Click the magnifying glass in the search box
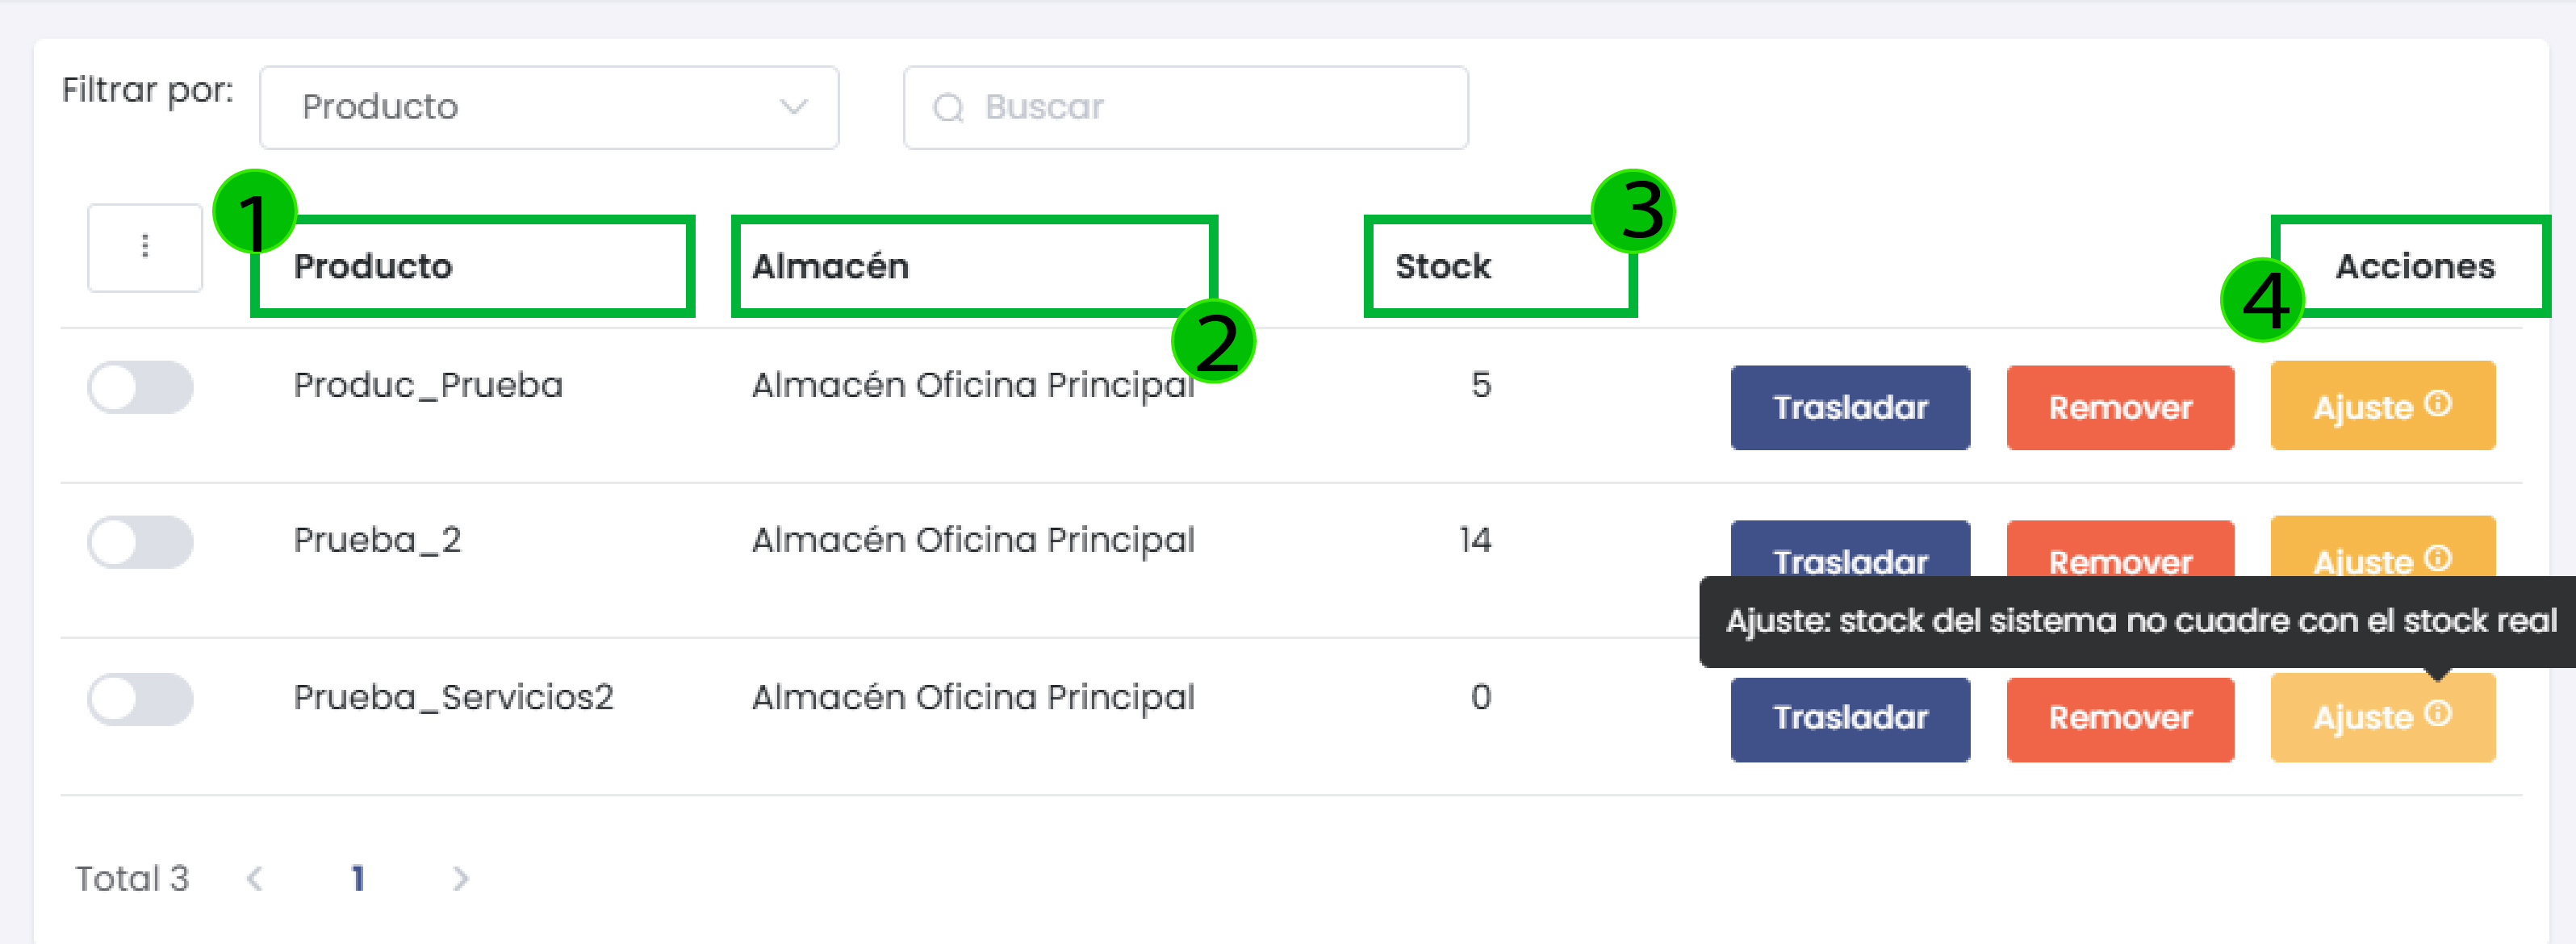2576x944 pixels. coord(947,107)
